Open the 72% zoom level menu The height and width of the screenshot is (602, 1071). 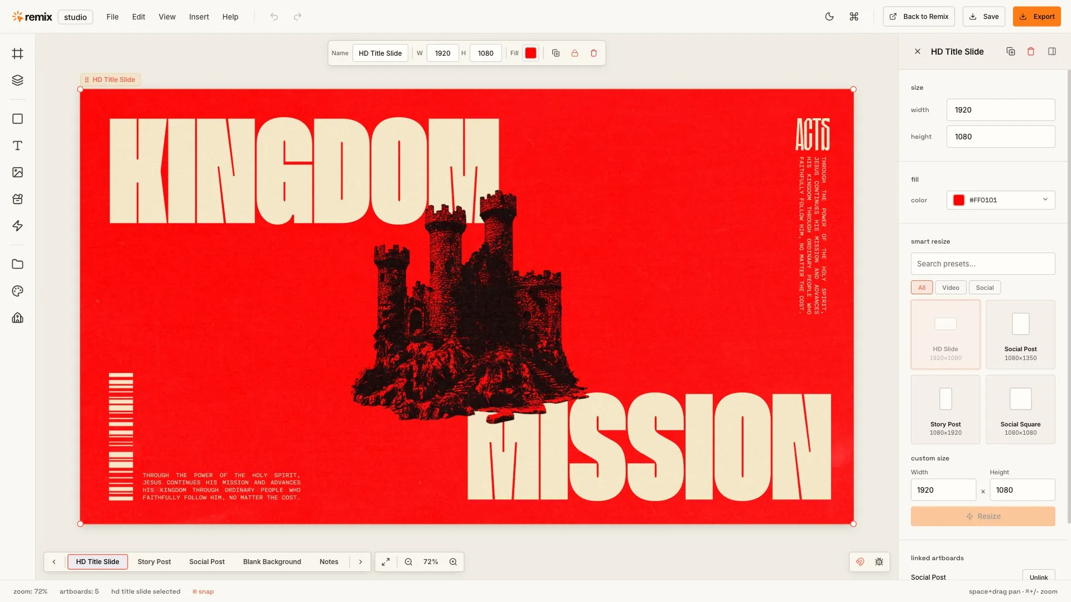[x=431, y=562]
